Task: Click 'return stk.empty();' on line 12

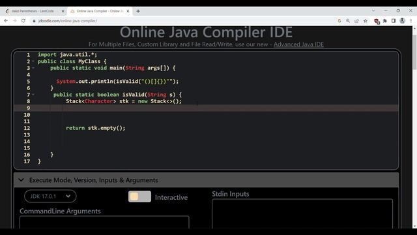Action: pos(96,128)
